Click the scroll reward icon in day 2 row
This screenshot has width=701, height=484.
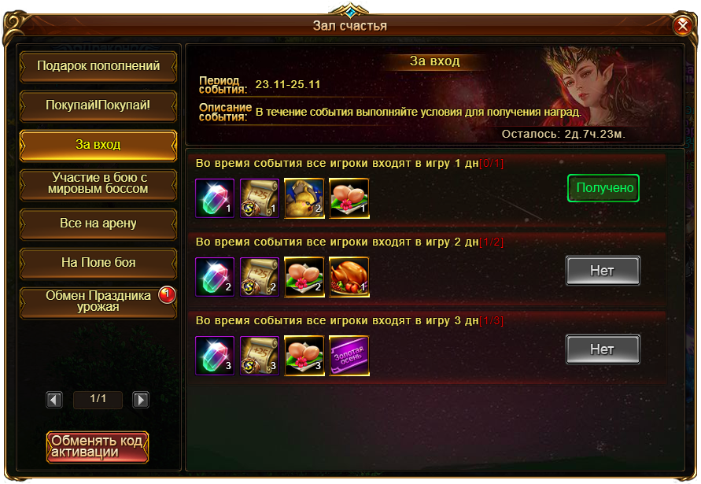[x=260, y=277]
